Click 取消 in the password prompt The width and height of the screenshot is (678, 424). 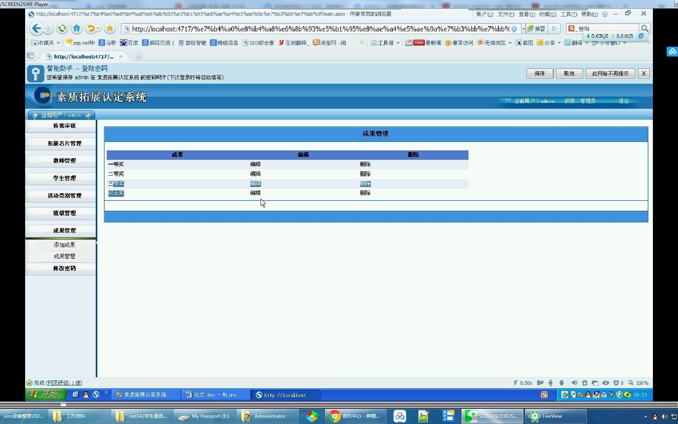(x=569, y=73)
